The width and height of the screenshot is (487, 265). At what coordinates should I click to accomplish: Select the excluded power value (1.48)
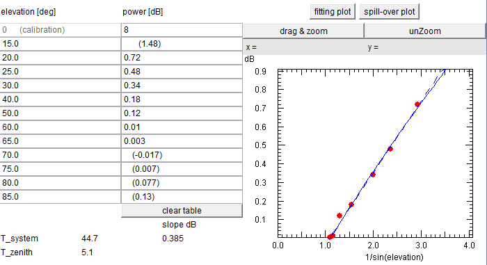coord(182,44)
